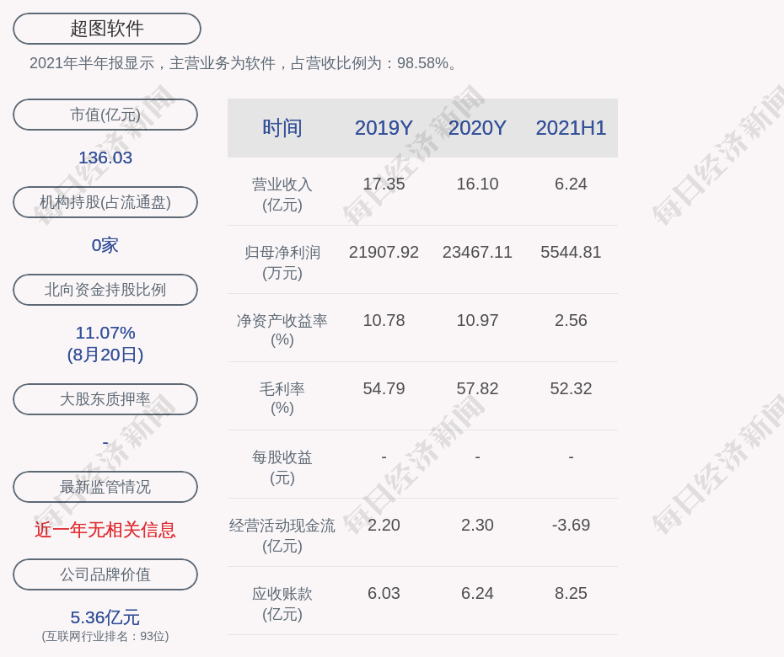This screenshot has height=657, width=784.
Task: Select the 2019Y revenue value 17.35
Action: point(384,184)
